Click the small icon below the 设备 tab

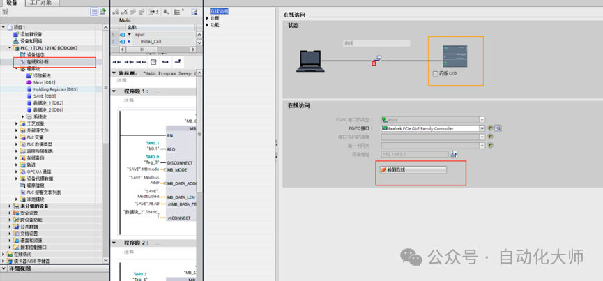pos(6,12)
